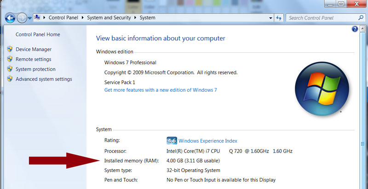
Task: Click the search magnifier icon
Action: click(x=361, y=17)
